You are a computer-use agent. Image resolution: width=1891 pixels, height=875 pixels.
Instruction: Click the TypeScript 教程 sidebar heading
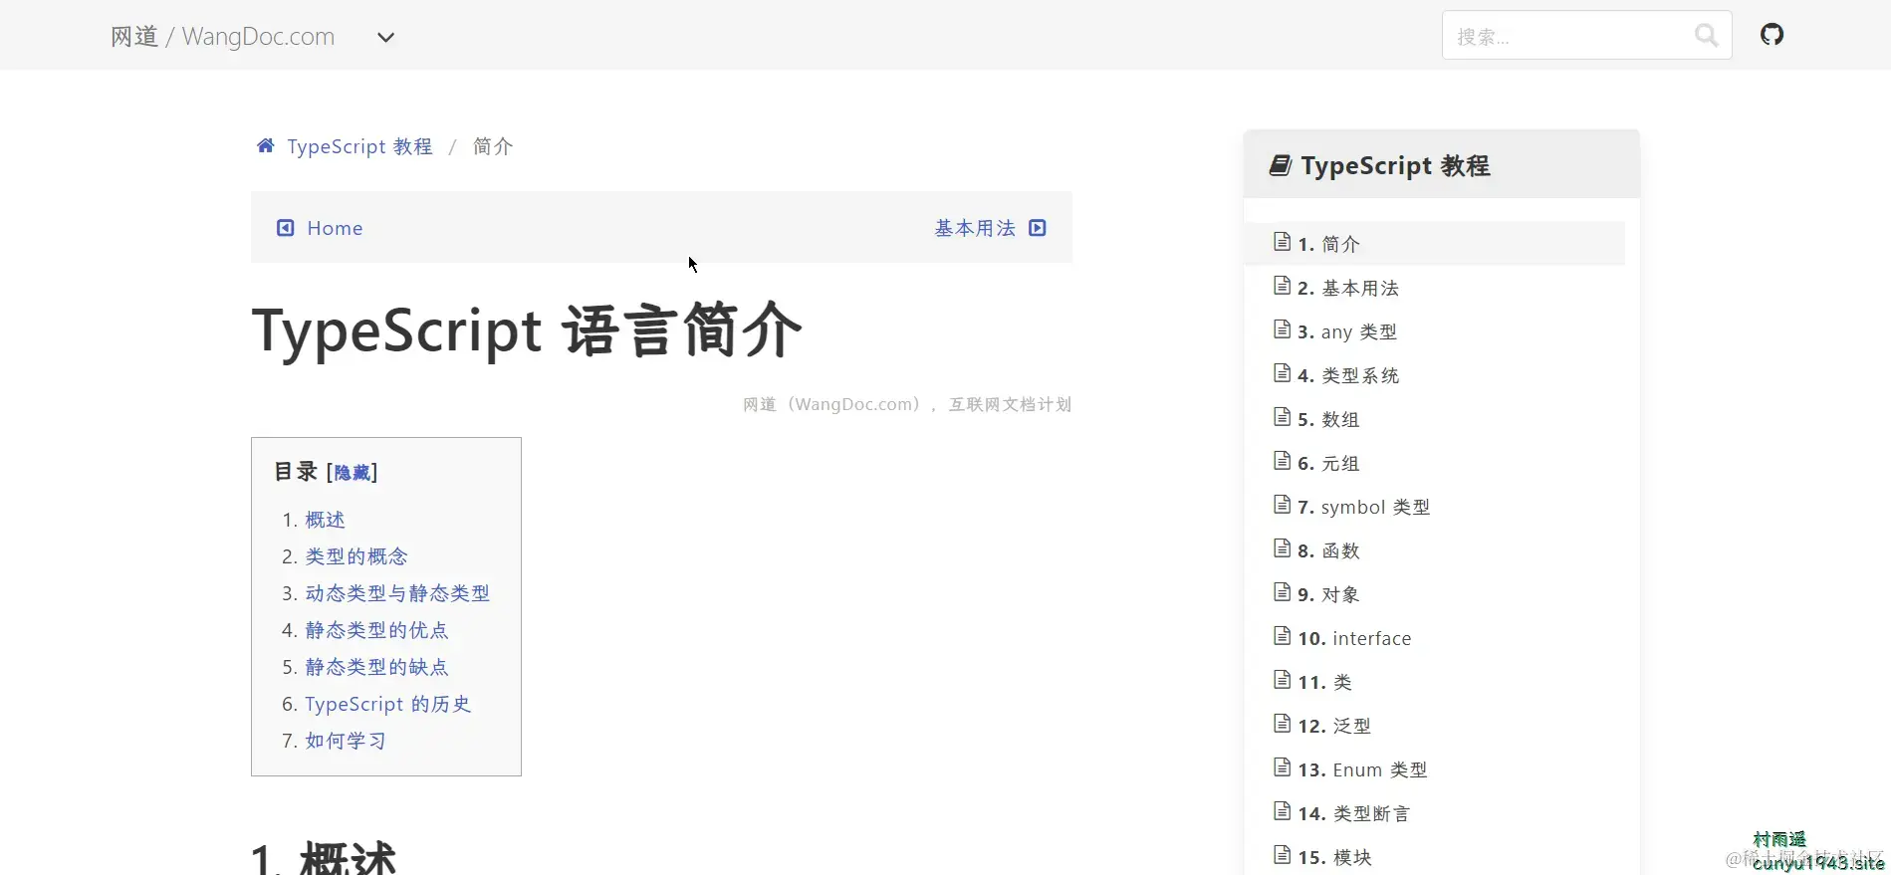[1395, 165]
